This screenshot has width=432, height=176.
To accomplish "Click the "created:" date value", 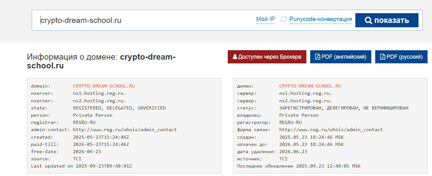I will [x=101, y=137].
